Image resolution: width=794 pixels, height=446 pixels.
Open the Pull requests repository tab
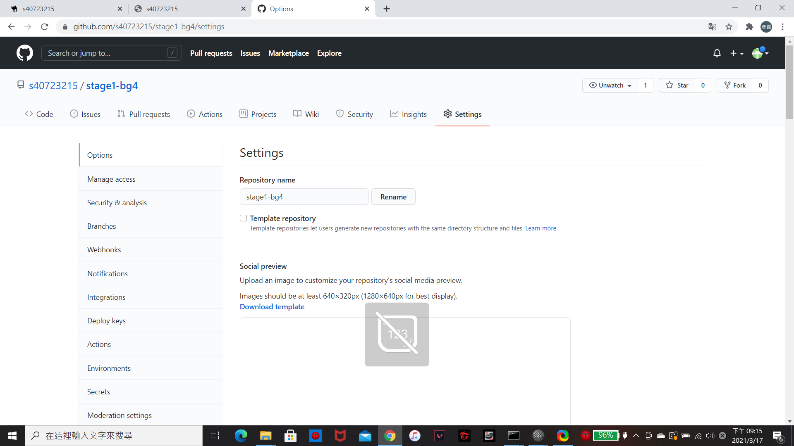(143, 114)
